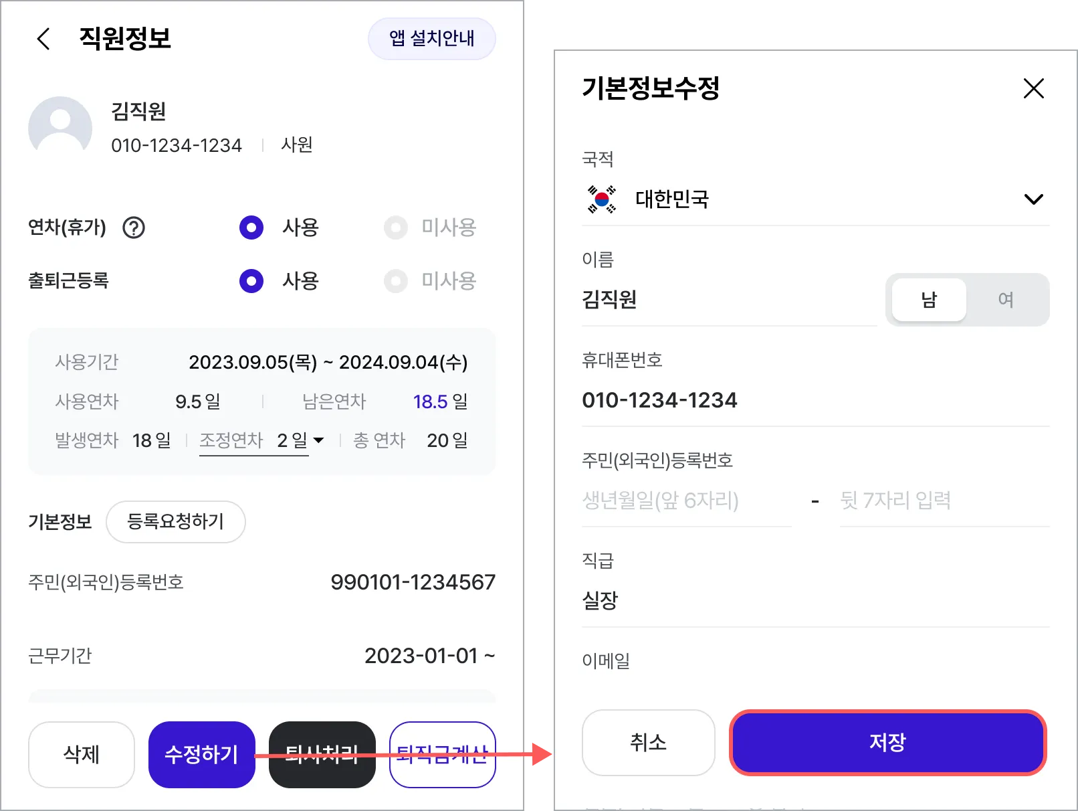Expand the 국적 country dropdown chevron
This screenshot has height=811, width=1078.
click(1033, 199)
